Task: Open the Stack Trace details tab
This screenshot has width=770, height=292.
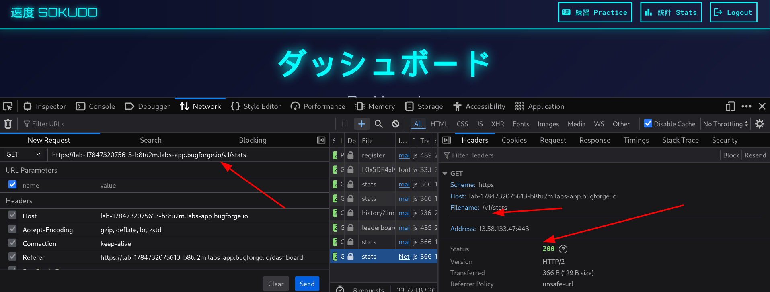Action: (x=680, y=140)
